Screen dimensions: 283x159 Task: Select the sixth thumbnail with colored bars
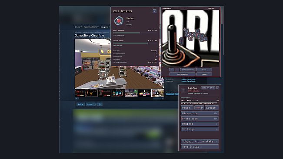[144, 93]
